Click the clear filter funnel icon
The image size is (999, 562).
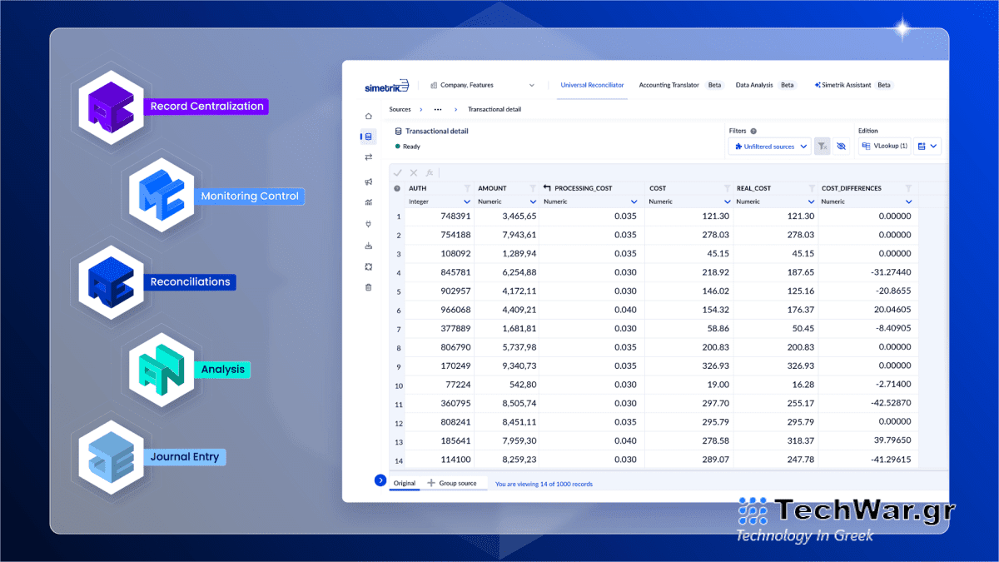(x=822, y=147)
